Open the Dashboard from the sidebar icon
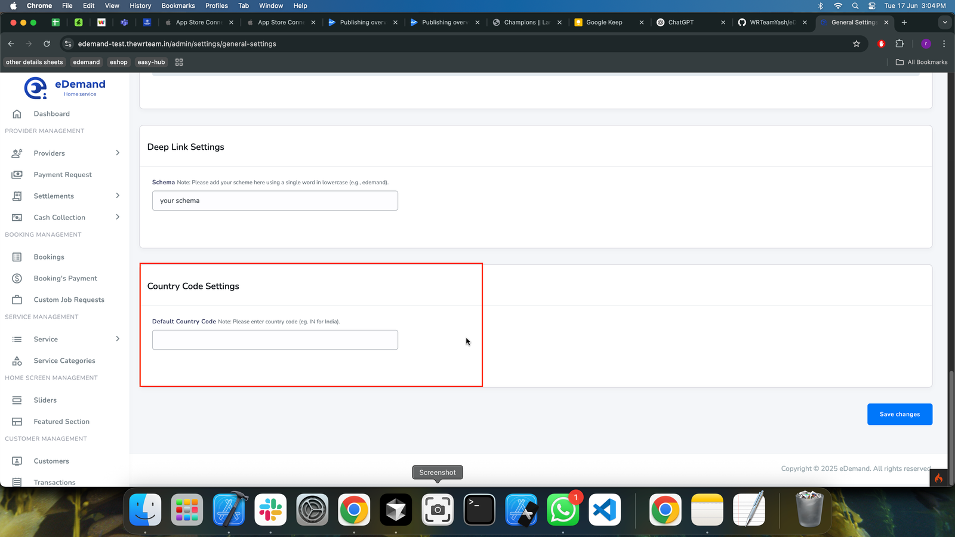This screenshot has height=537, width=955. pyautogui.click(x=17, y=114)
